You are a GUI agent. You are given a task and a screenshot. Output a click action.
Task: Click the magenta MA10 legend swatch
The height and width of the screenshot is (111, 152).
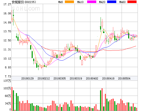[92, 2]
